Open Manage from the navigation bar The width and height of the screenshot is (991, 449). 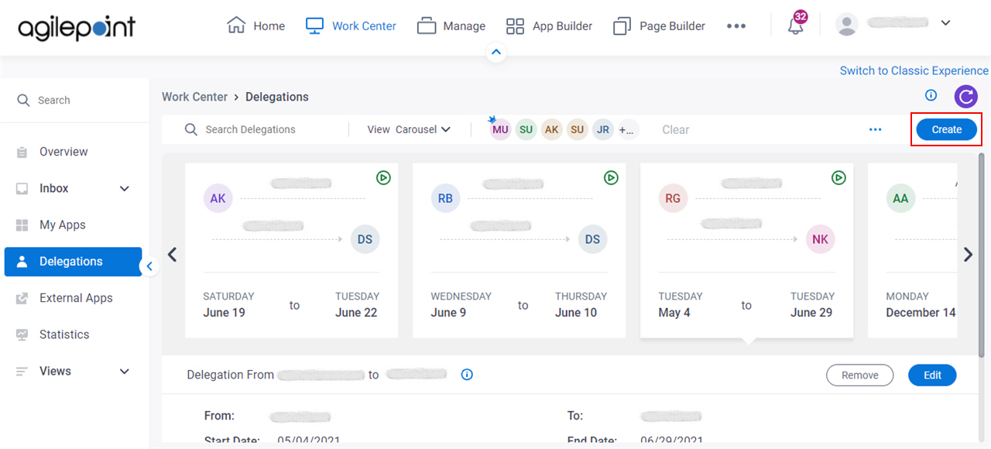[x=427, y=25]
